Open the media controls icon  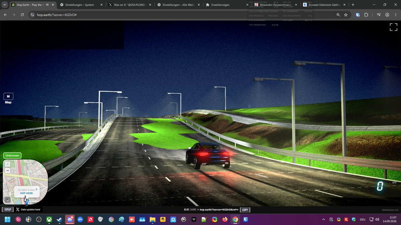point(379,15)
